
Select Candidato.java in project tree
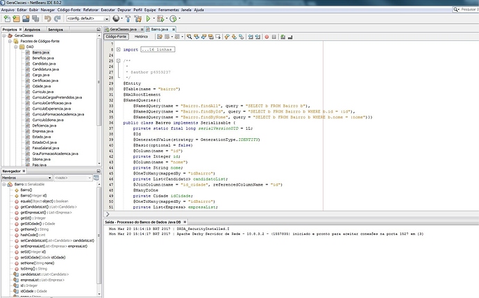pos(43,64)
